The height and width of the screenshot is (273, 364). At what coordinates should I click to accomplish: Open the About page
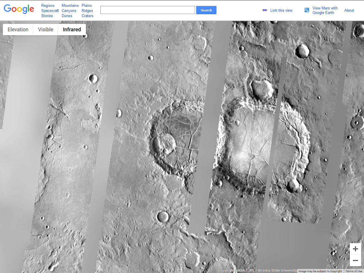[x=349, y=10]
